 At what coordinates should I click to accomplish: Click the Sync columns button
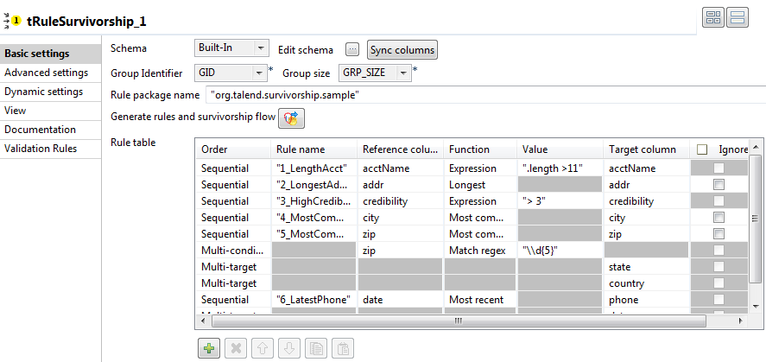(402, 49)
